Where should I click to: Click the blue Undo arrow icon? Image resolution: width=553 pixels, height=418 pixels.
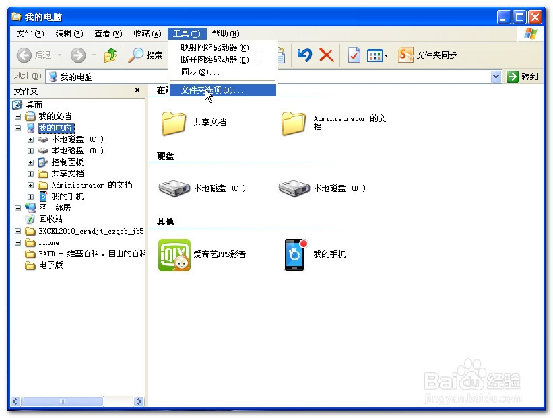pos(304,55)
